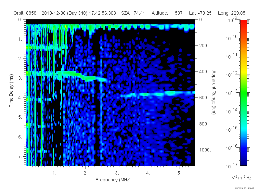260x195 pixels.
Task: Click the "7." time delay tick label
Action: [20, 156]
